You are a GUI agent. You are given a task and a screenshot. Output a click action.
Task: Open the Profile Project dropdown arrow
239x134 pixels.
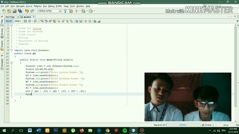tap(94, 11)
